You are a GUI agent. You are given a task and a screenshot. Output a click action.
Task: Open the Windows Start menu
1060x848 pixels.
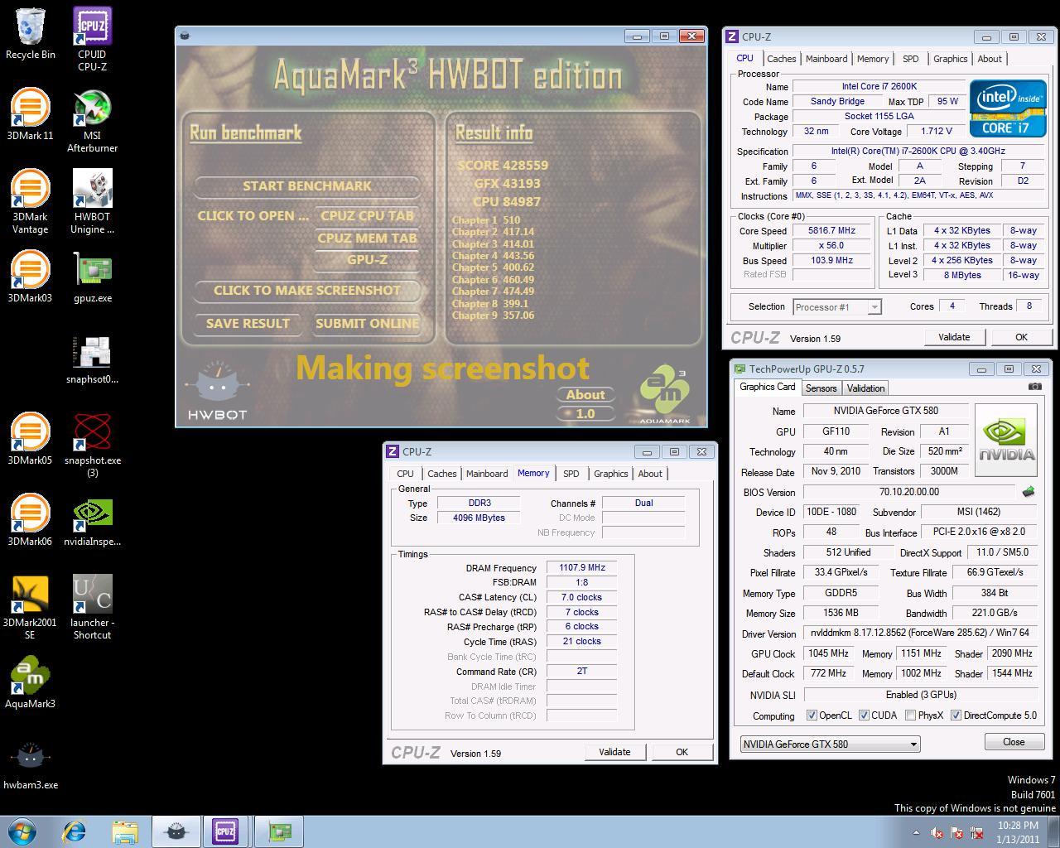22,831
